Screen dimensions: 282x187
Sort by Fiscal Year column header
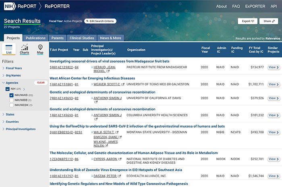(x=205, y=50)
